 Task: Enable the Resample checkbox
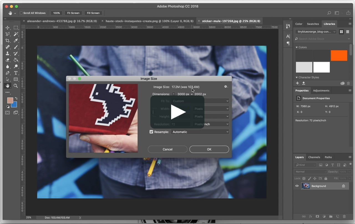tap(151, 132)
